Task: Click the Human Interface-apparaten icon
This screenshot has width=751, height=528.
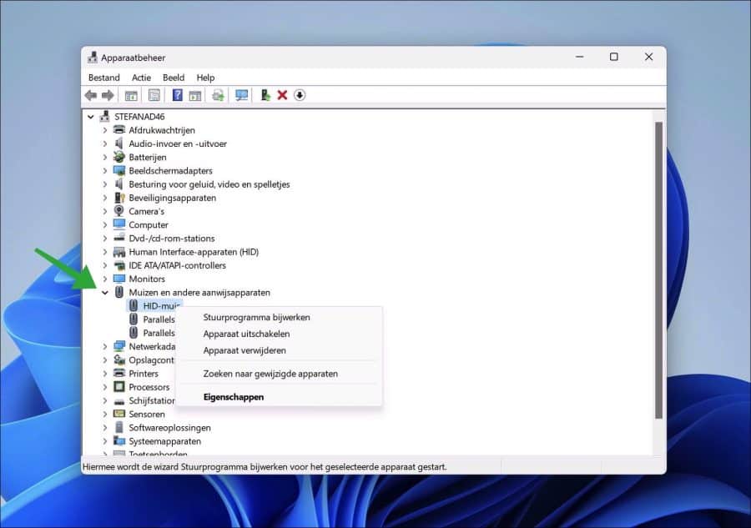Action: point(119,251)
